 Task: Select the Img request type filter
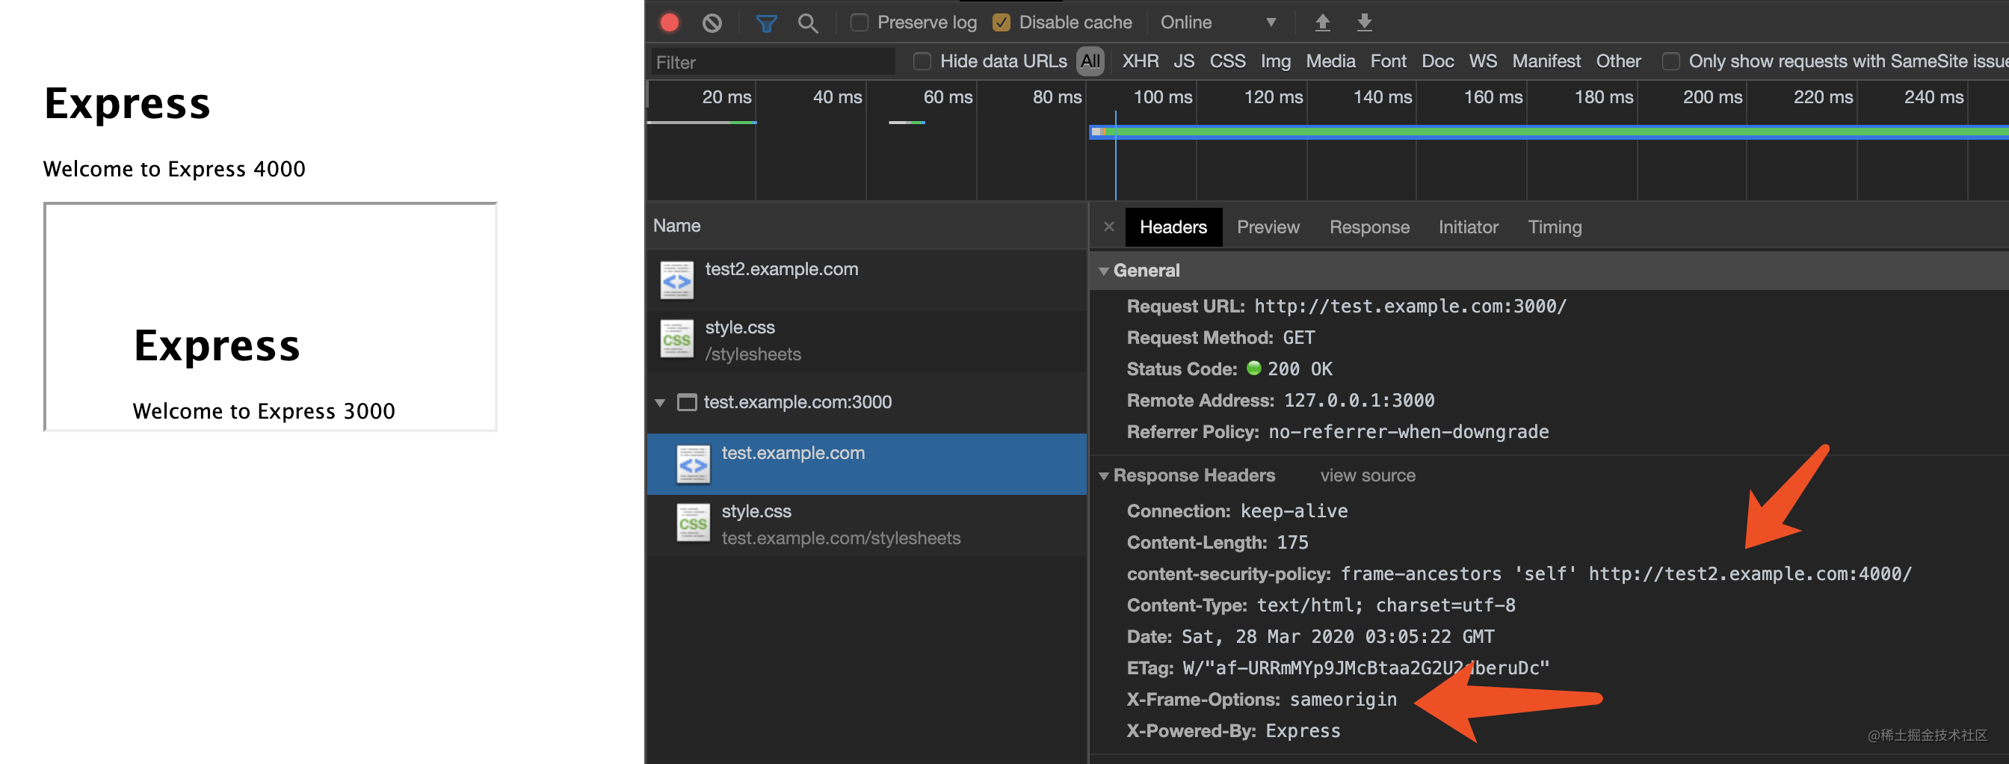(1275, 61)
